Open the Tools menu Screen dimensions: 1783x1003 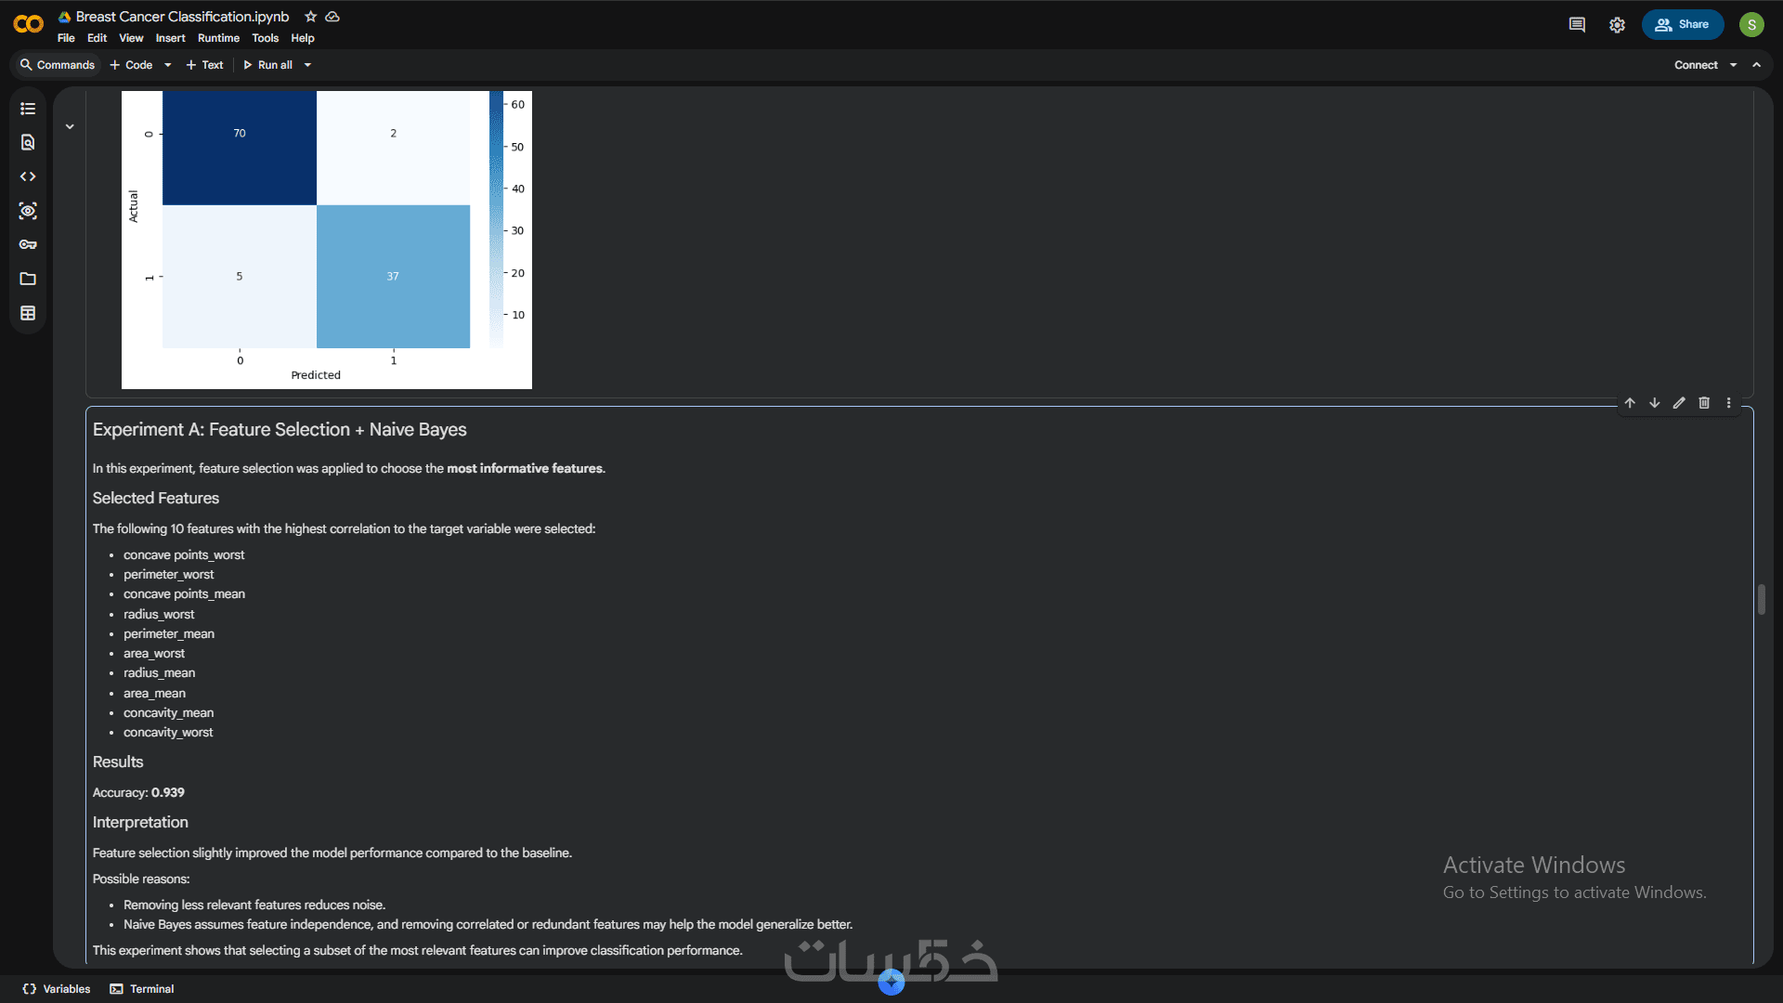(265, 38)
